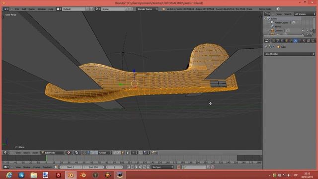
Task: Switch to the Texture properties tab
Action: 309,41
